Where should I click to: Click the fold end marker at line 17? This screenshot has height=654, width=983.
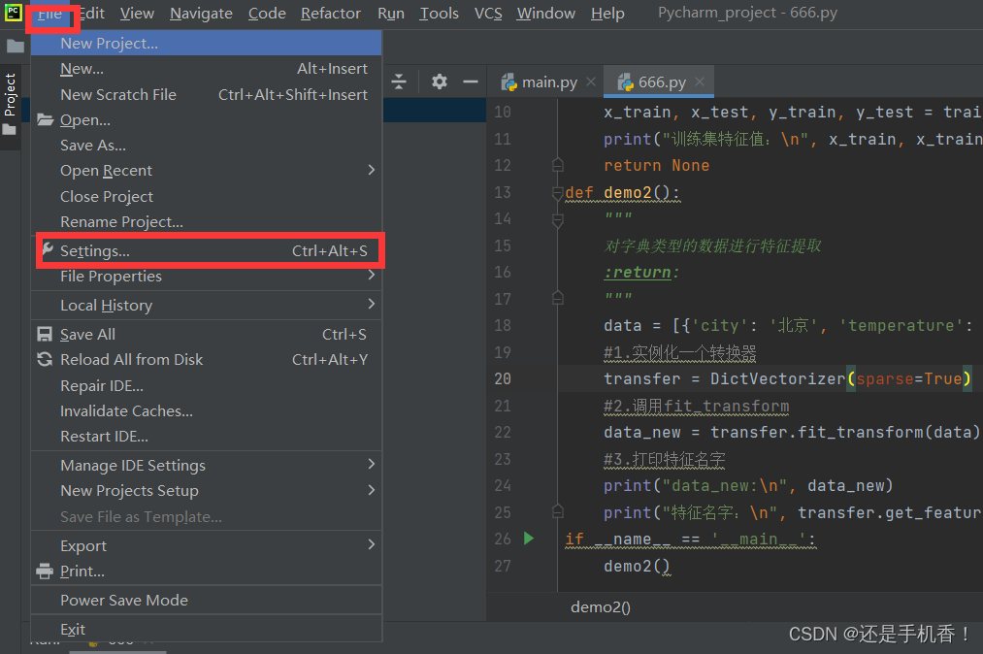tap(557, 299)
